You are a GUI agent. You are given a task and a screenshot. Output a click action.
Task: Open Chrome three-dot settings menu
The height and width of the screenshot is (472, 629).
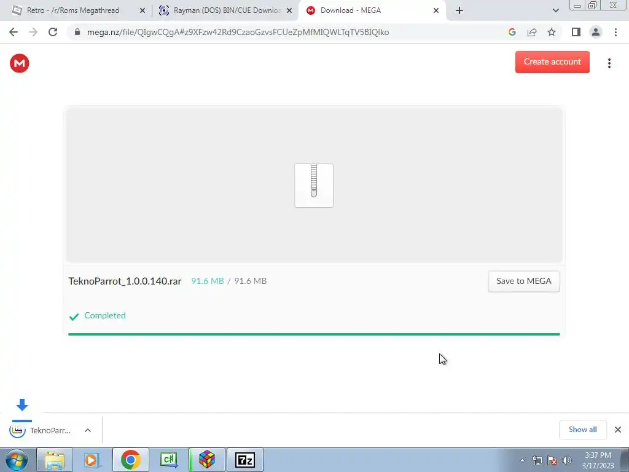(615, 32)
